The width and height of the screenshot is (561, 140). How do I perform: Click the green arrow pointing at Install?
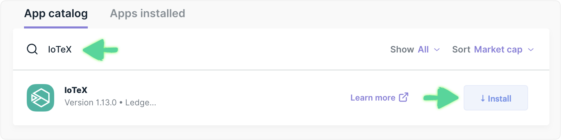click(442, 98)
